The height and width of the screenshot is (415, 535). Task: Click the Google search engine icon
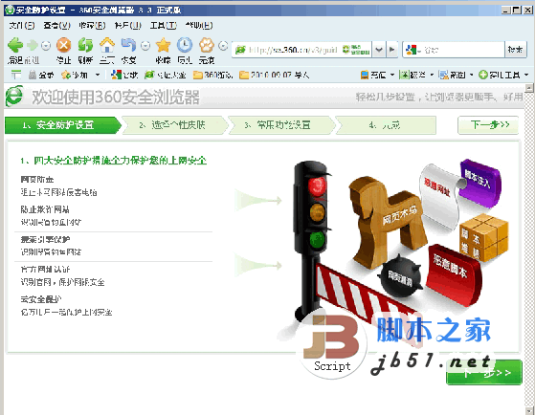click(411, 50)
